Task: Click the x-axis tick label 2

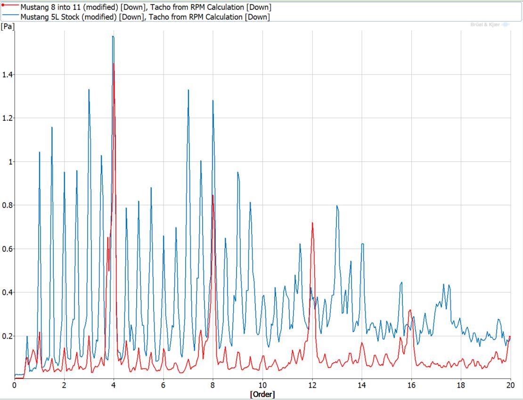Action: click(64, 385)
